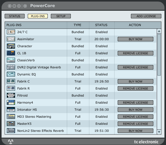
Task: Remove license for Harmony4
Action: click(x=136, y=102)
